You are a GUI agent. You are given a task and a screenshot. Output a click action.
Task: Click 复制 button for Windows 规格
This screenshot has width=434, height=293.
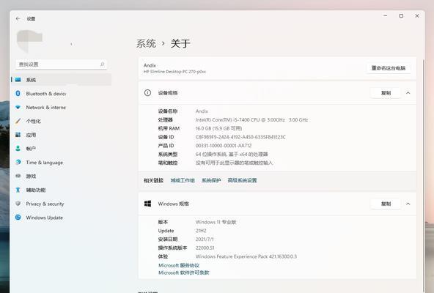click(386, 204)
